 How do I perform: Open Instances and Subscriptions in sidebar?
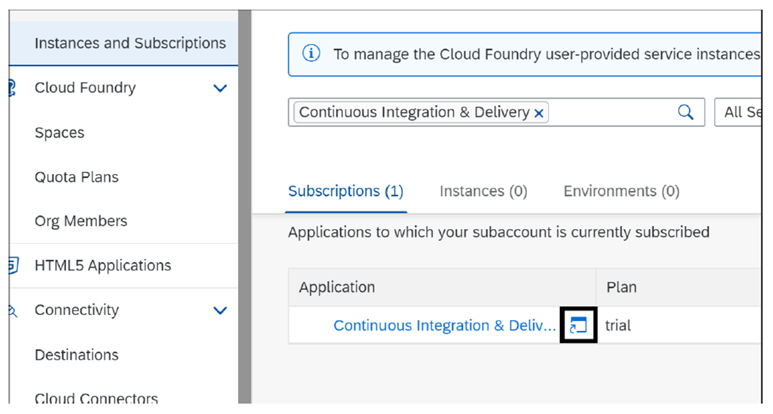coord(130,43)
